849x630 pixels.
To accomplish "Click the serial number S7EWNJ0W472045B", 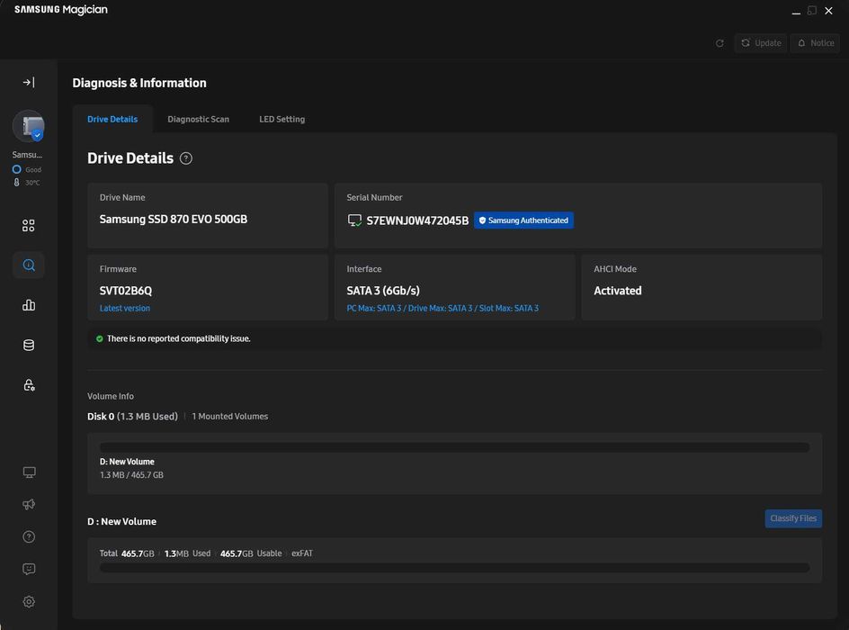I will tap(417, 220).
